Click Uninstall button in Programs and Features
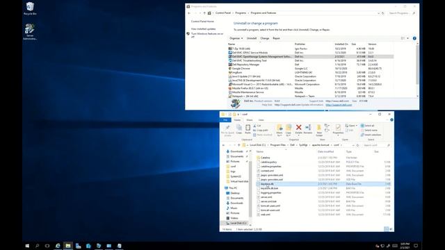This screenshot has height=250, width=445. (x=252, y=38)
